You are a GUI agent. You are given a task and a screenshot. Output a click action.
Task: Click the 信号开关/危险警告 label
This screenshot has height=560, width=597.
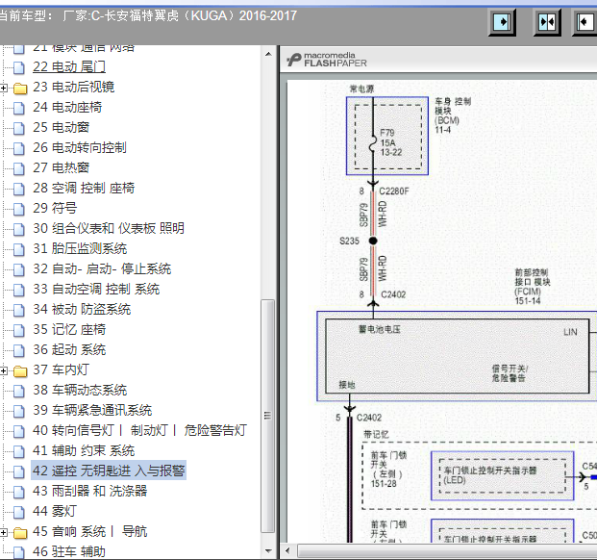[510, 373]
